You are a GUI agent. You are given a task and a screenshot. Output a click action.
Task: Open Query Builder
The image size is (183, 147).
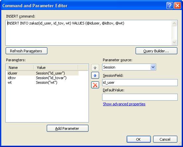pyautogui.click(x=156, y=51)
